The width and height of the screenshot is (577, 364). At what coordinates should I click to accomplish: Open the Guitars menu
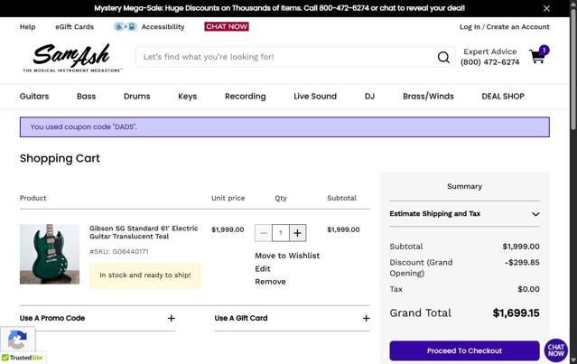click(x=34, y=97)
